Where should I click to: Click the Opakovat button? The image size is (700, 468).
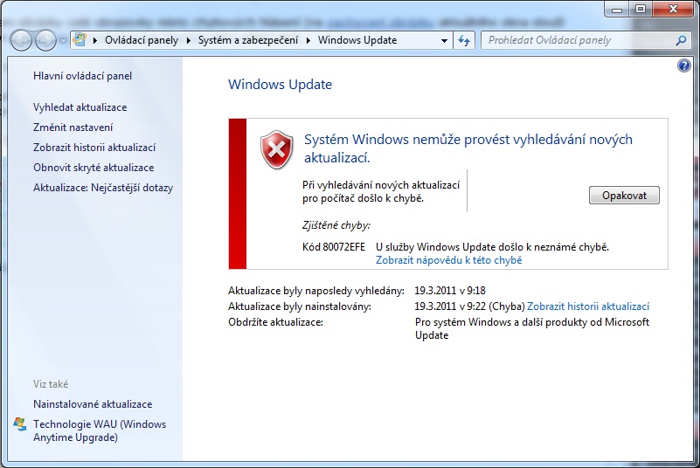[x=624, y=196]
